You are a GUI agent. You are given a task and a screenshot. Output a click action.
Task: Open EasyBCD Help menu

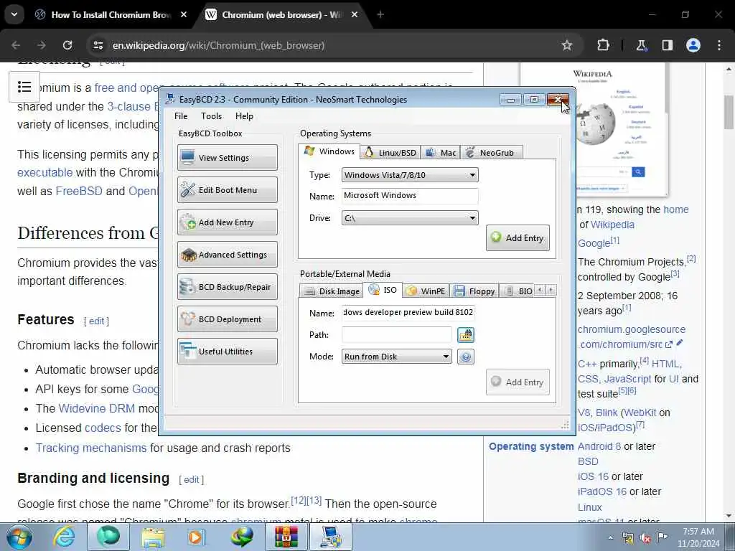click(244, 116)
